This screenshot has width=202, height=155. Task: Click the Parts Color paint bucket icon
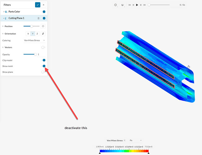tap(6, 11)
